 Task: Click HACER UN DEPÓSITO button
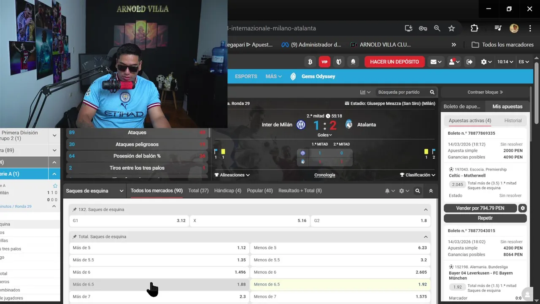(x=394, y=62)
